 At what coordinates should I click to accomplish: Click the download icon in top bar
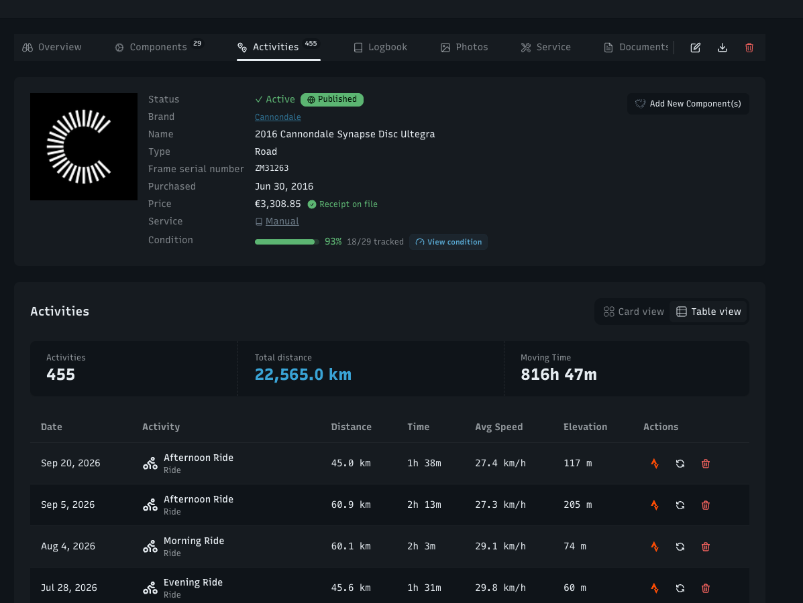pos(722,48)
